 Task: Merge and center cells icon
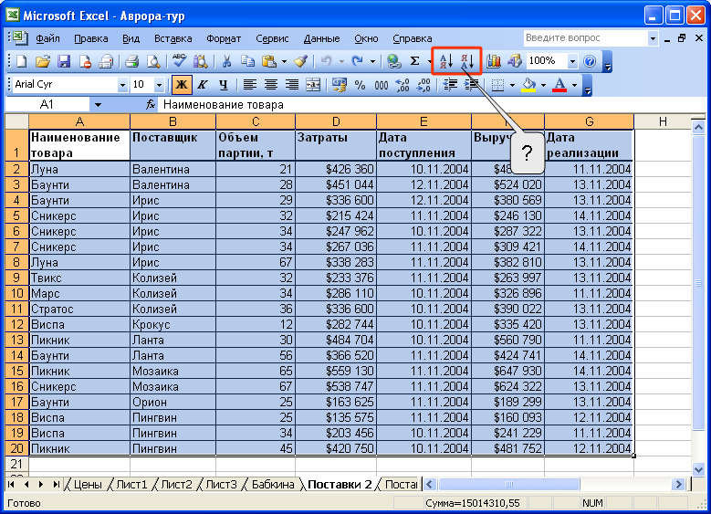click(x=313, y=85)
